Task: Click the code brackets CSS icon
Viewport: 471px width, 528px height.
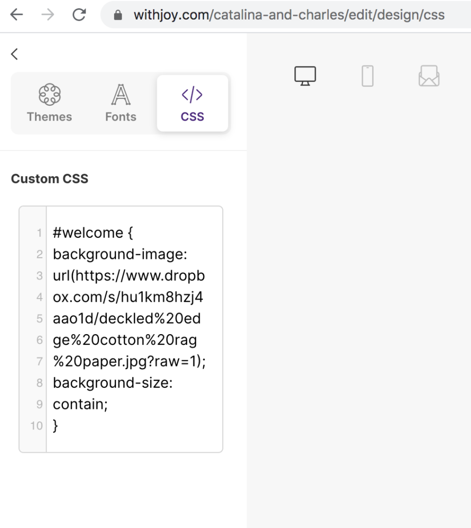Action: [192, 95]
